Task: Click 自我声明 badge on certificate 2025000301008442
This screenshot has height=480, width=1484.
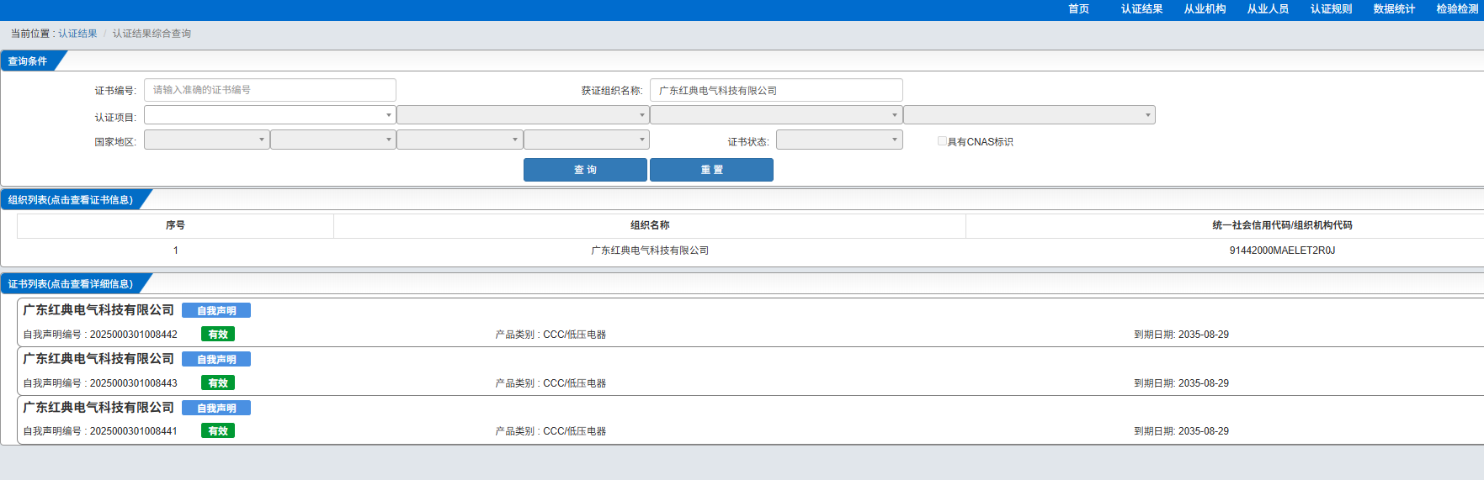Action: (x=216, y=311)
